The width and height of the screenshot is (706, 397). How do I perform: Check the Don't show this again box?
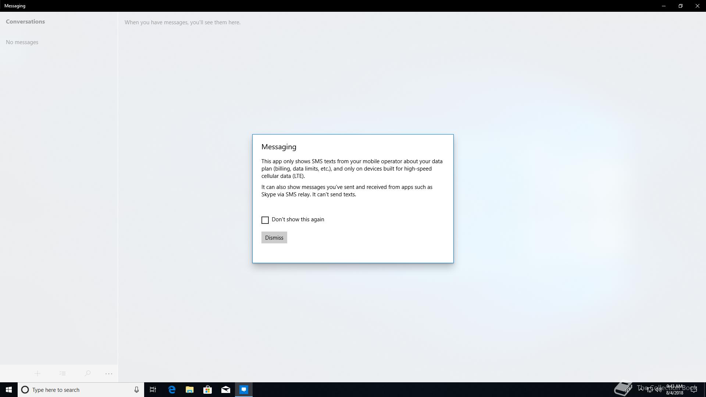265,220
